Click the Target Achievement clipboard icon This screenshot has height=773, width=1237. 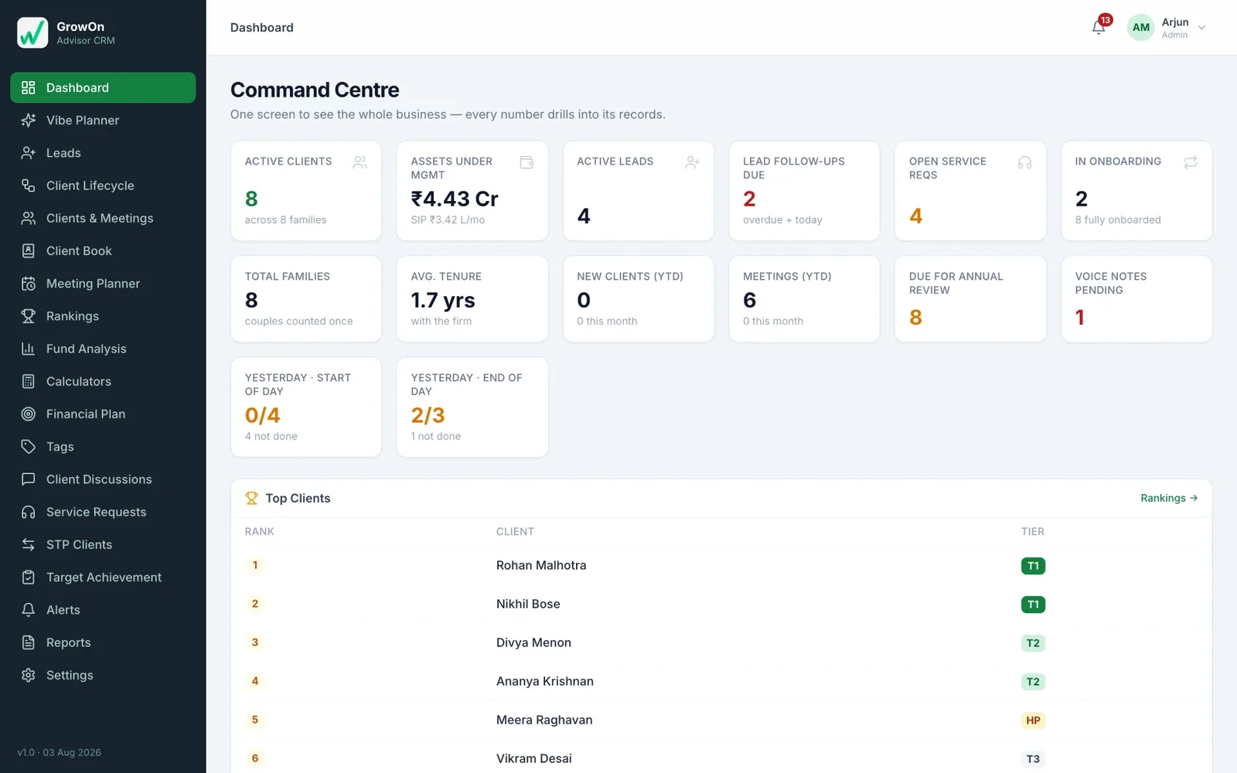coord(29,577)
